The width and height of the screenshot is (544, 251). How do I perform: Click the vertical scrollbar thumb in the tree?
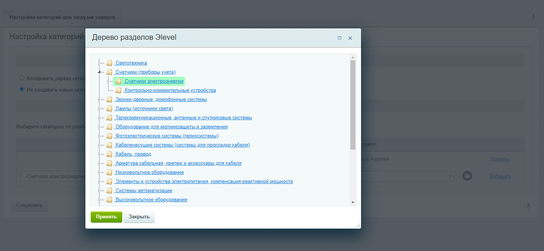coord(353,105)
